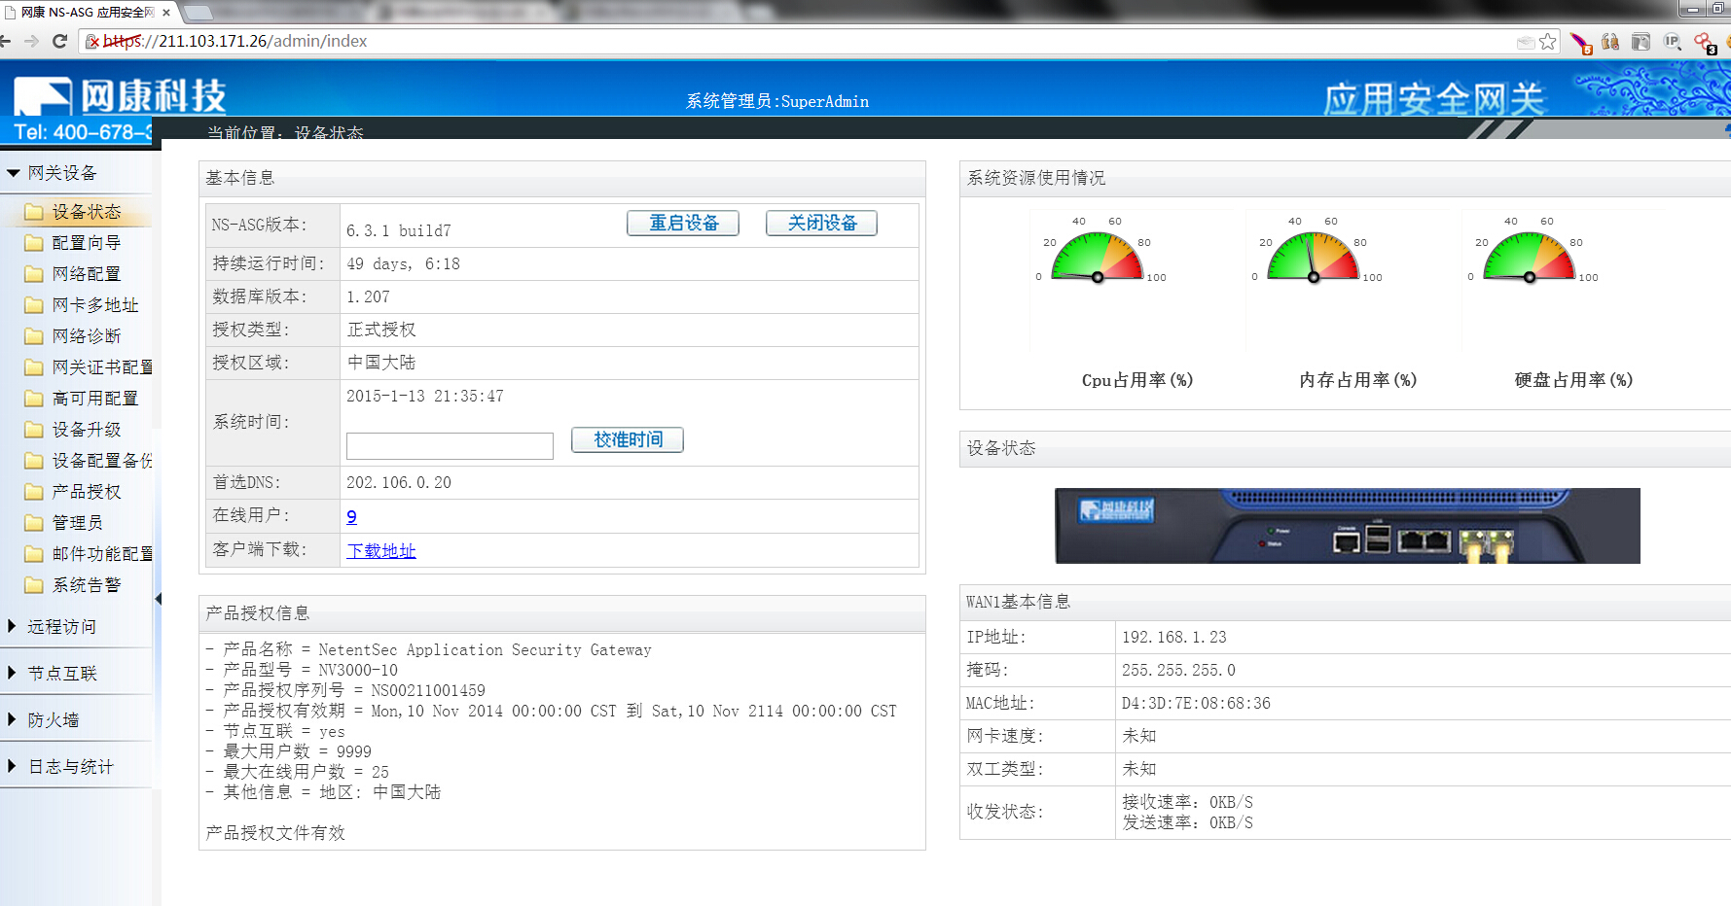Click the browser forward arrow
This screenshot has height=906, width=1731.
tap(32, 41)
